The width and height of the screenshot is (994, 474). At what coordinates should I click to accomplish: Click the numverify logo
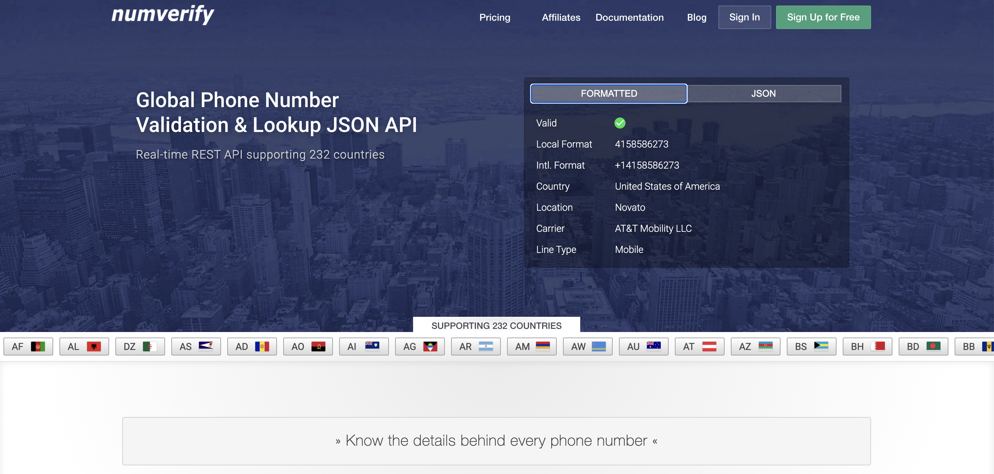click(x=162, y=15)
